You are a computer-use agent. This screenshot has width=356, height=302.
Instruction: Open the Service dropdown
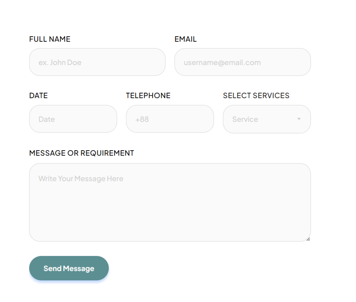(x=267, y=119)
